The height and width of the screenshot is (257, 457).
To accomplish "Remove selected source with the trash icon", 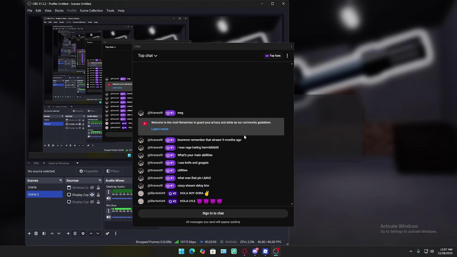I will click(75, 233).
